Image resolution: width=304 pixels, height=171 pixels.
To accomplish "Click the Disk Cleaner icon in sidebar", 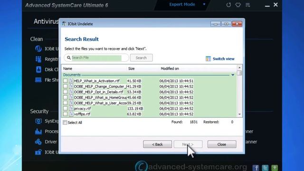I will pyautogui.click(x=38, y=69).
